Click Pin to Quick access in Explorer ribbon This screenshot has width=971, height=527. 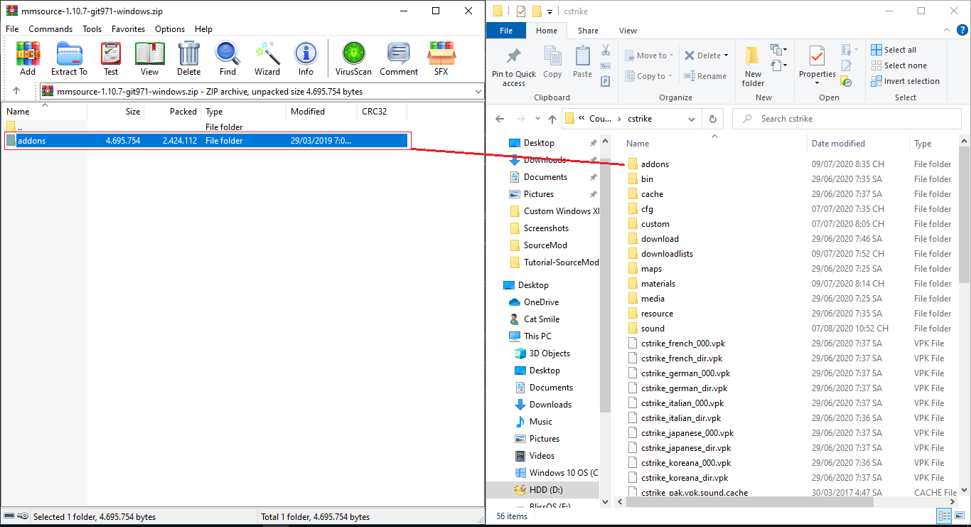(514, 67)
